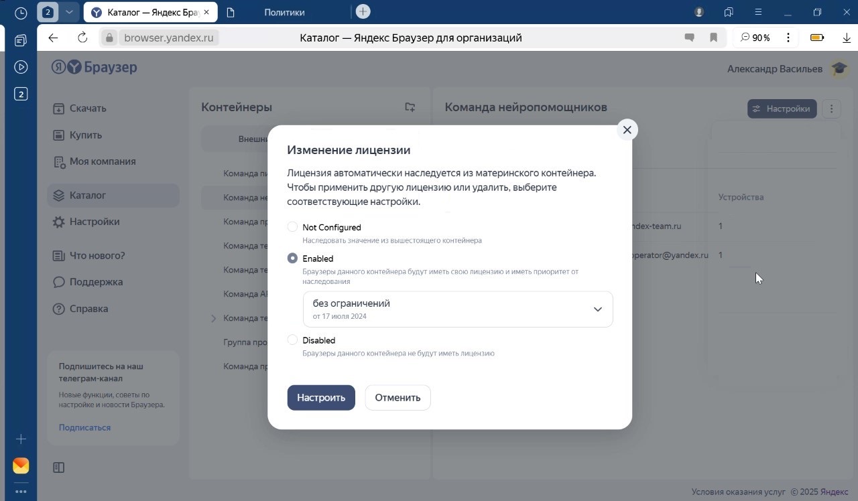Image resolution: width=858 pixels, height=501 pixels.
Task: Click the Команда нейропомощников heading
Action: (x=526, y=107)
